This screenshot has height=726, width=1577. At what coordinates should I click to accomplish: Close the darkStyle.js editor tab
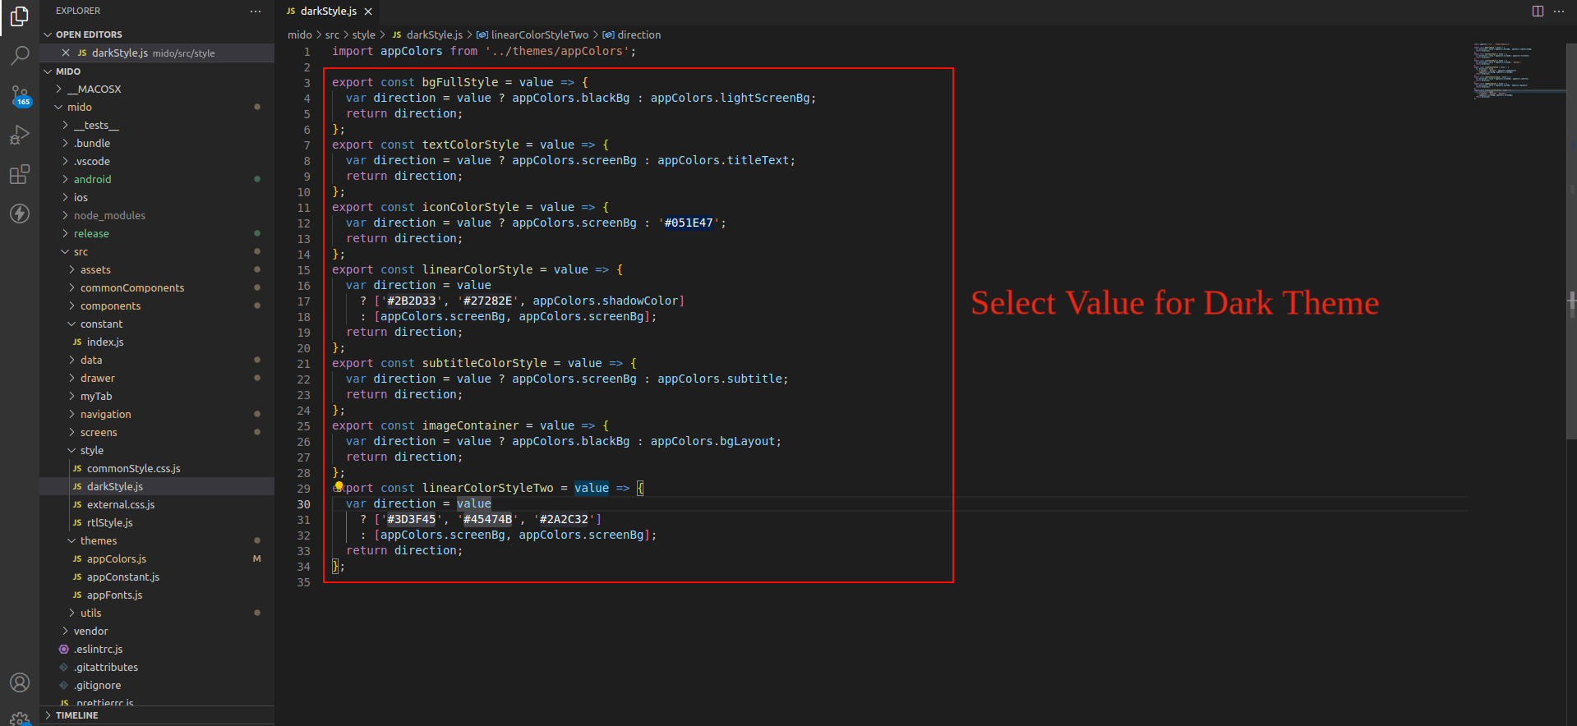point(368,11)
